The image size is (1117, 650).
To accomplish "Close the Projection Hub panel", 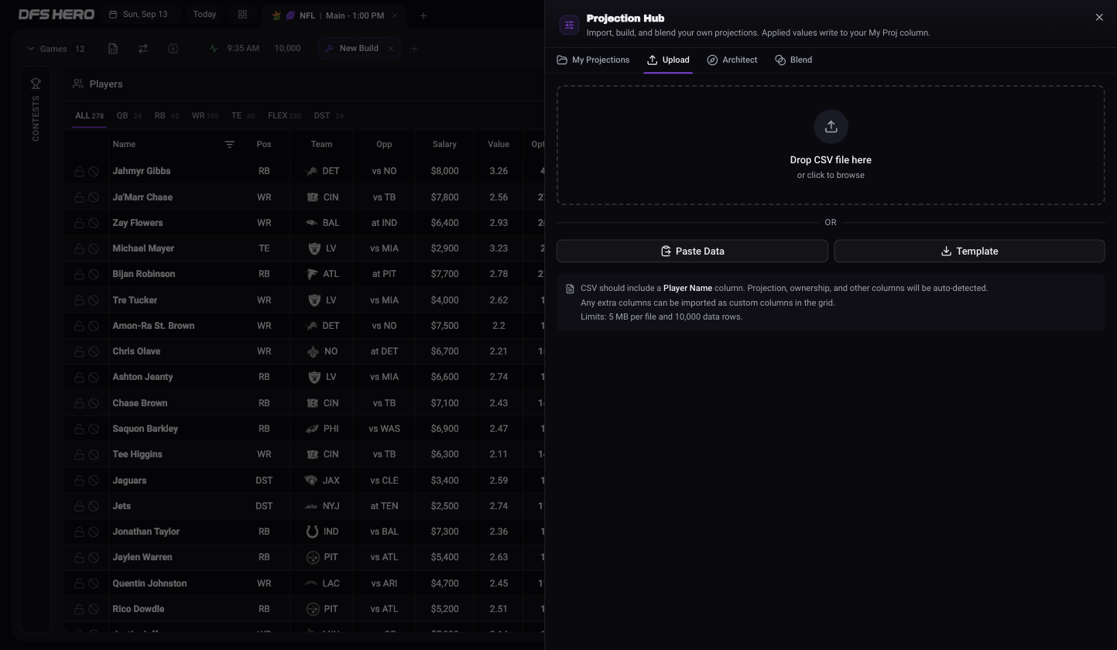I will (x=1099, y=17).
